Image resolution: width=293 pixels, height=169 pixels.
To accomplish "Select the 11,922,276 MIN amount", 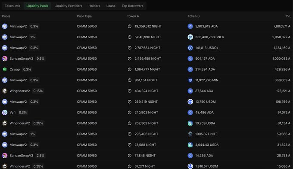I will pos(207,80).
